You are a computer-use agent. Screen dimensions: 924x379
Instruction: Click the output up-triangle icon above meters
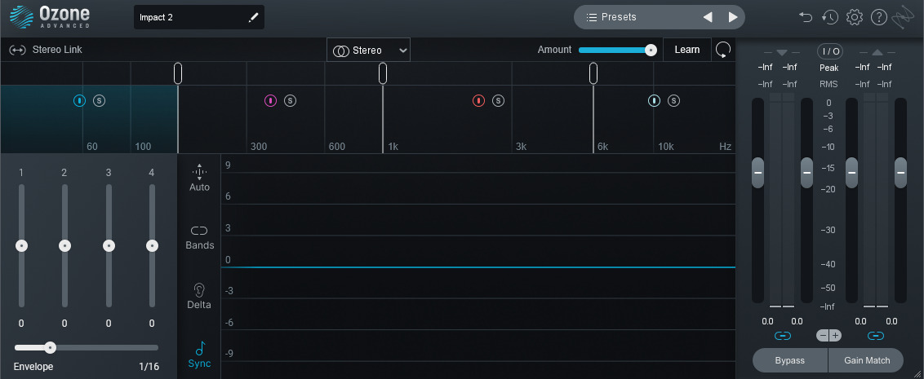tap(877, 52)
